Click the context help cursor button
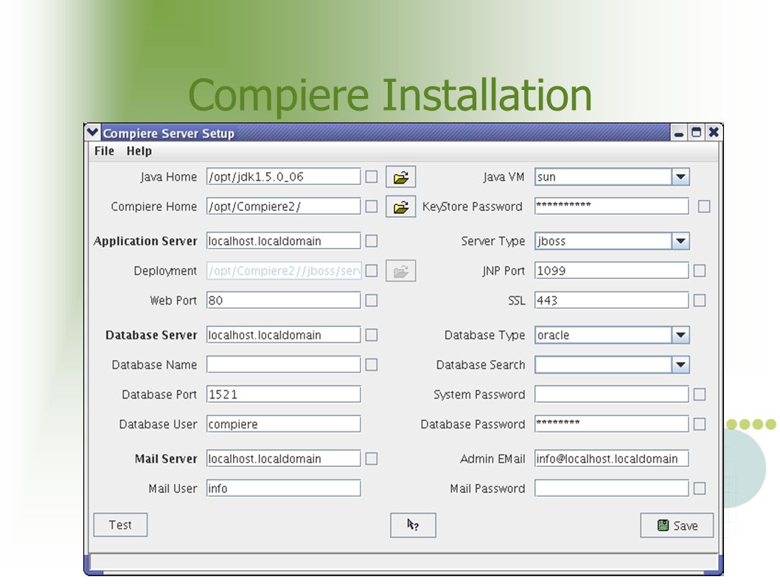The width and height of the screenshot is (780, 585). (x=413, y=525)
